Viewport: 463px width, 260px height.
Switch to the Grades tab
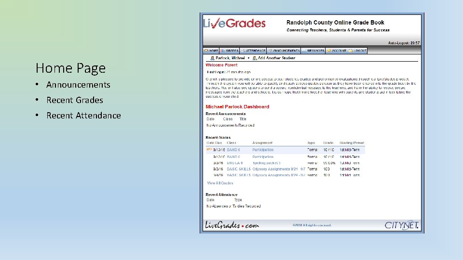coord(229,51)
